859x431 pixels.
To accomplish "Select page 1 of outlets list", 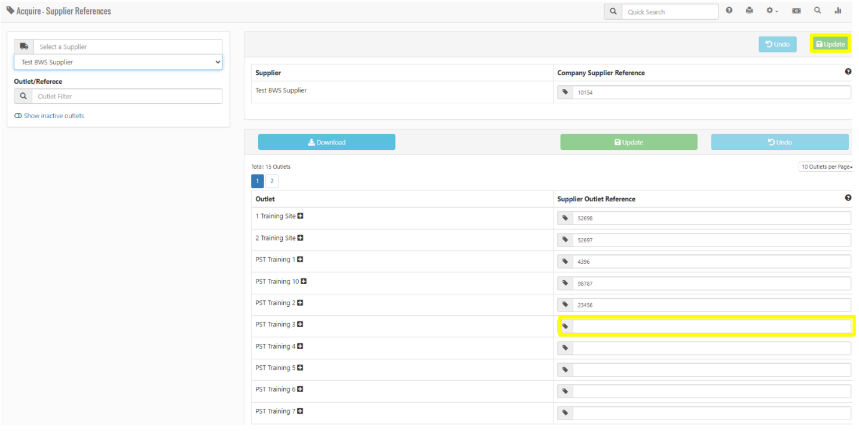I will [258, 181].
